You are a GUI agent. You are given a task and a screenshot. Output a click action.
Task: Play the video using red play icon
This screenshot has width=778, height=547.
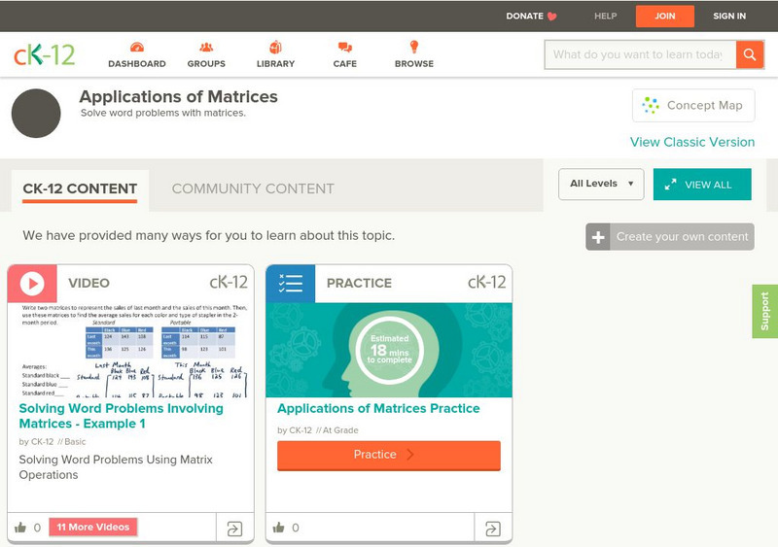click(x=32, y=283)
